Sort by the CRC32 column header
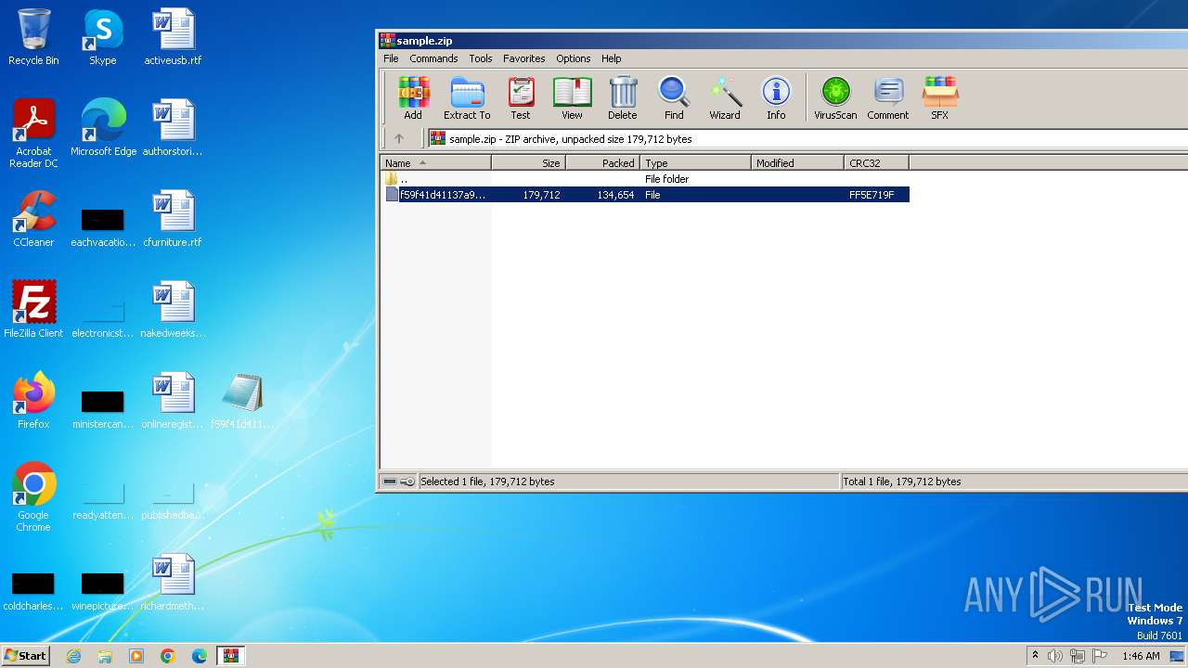Viewport: 1188px width, 668px height. [876, 163]
